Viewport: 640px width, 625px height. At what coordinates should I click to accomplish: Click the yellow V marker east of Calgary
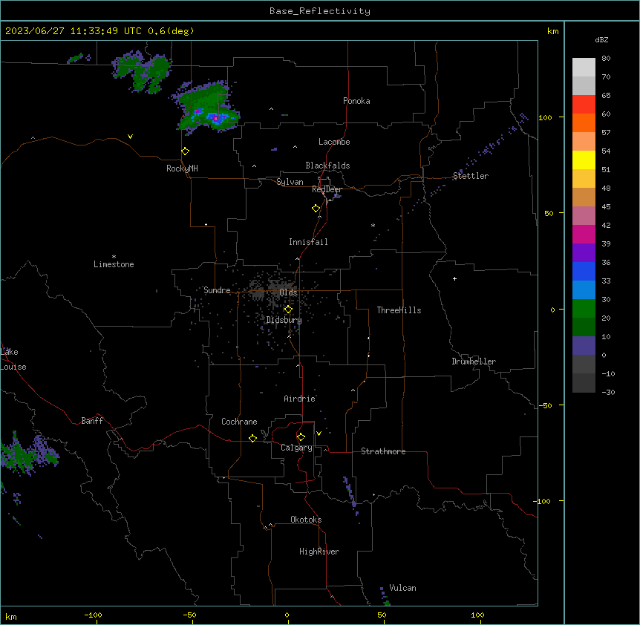[319, 433]
